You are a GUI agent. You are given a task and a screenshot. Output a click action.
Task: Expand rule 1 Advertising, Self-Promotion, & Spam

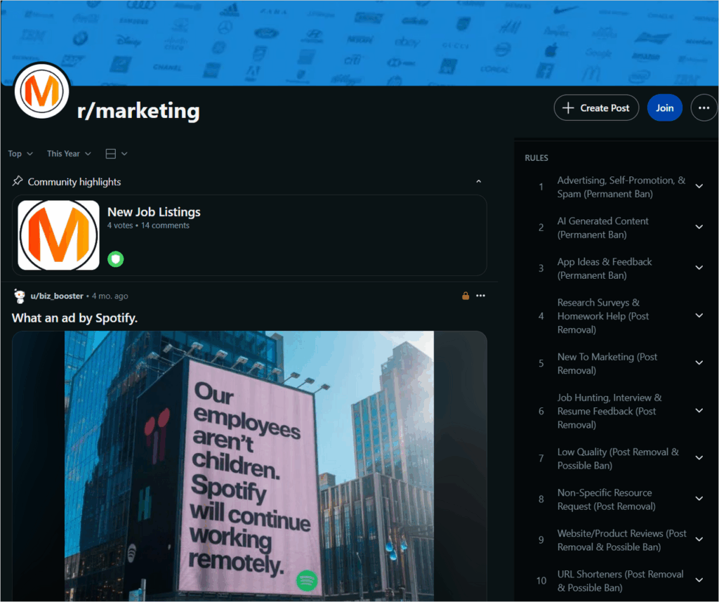pyautogui.click(x=699, y=186)
